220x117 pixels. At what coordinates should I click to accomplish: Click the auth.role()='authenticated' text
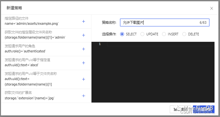pyautogui.click(x=25, y=51)
